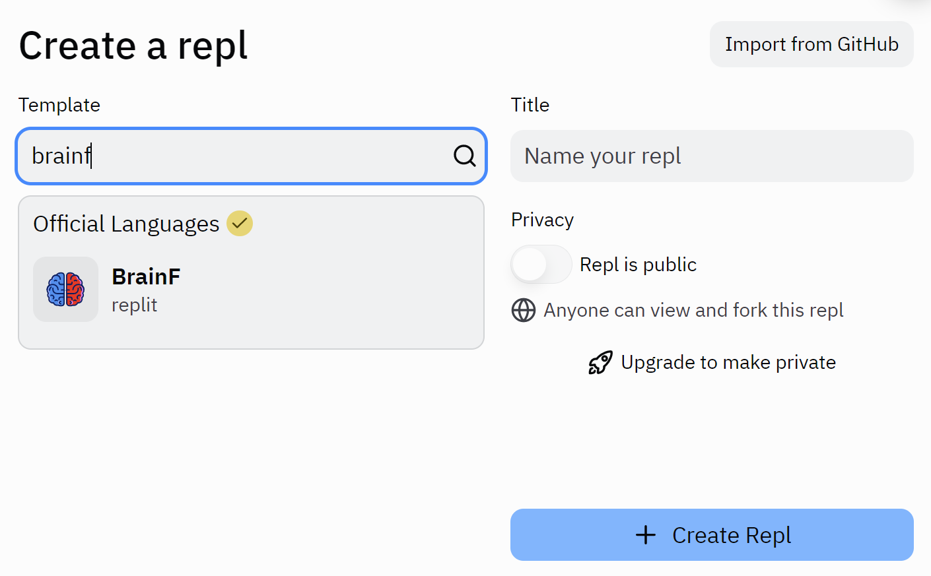Click the BrainF brain logo icon
Viewport: 931px width, 576px height.
click(65, 289)
